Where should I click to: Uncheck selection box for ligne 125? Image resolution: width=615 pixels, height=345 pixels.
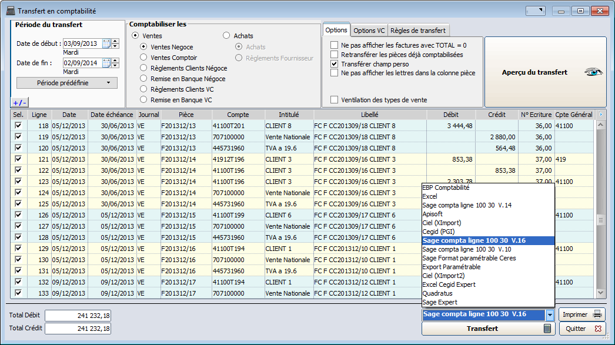pyautogui.click(x=18, y=203)
